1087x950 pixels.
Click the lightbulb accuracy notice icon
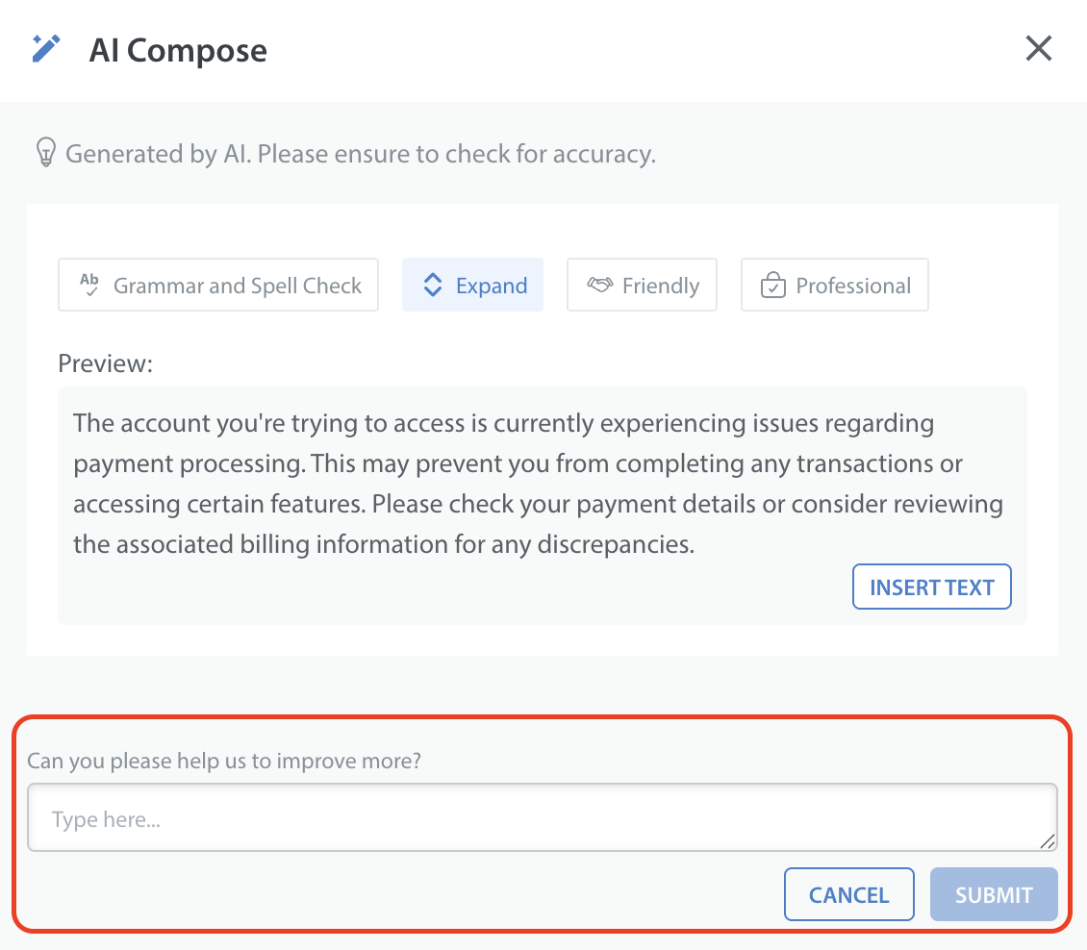44,154
